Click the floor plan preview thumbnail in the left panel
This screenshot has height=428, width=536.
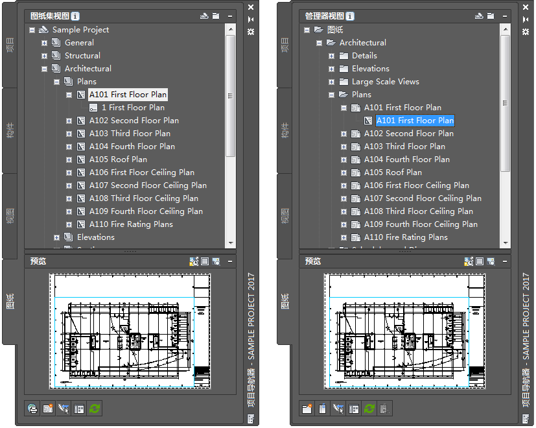point(130,331)
